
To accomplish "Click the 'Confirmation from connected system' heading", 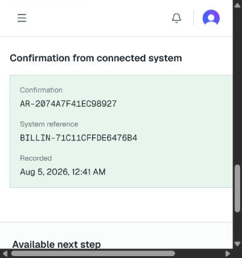I will click(96, 58).
